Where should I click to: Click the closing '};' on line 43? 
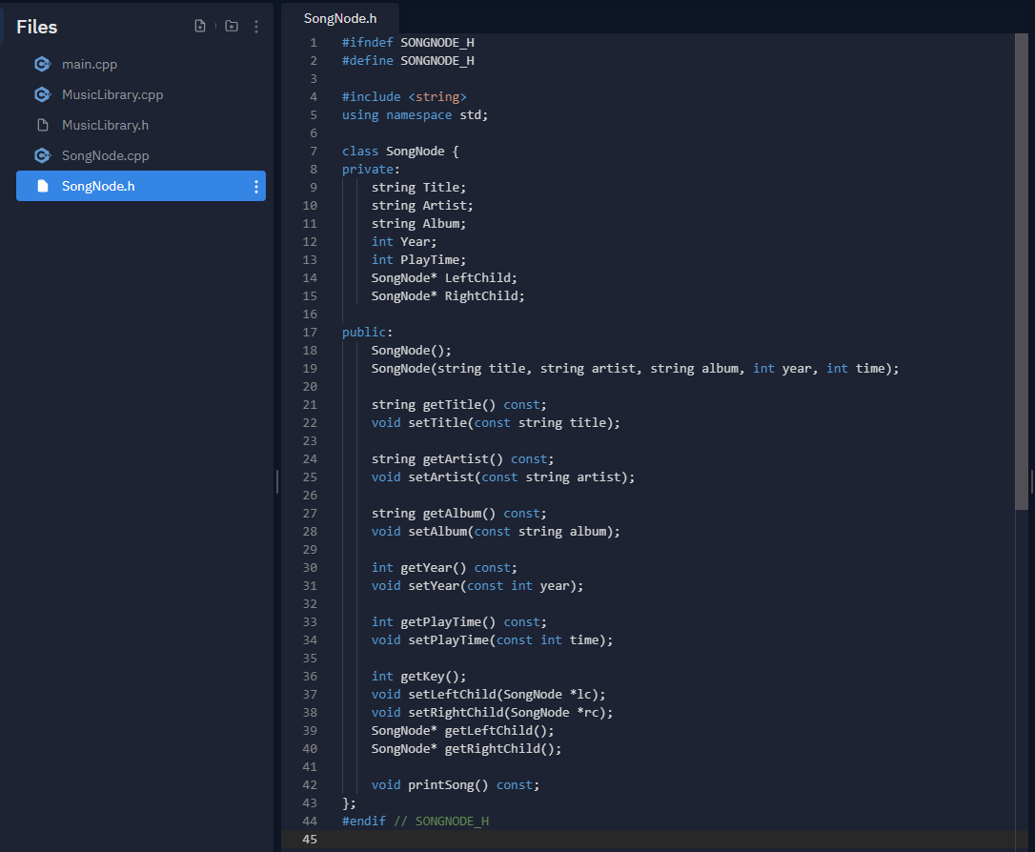click(x=349, y=803)
